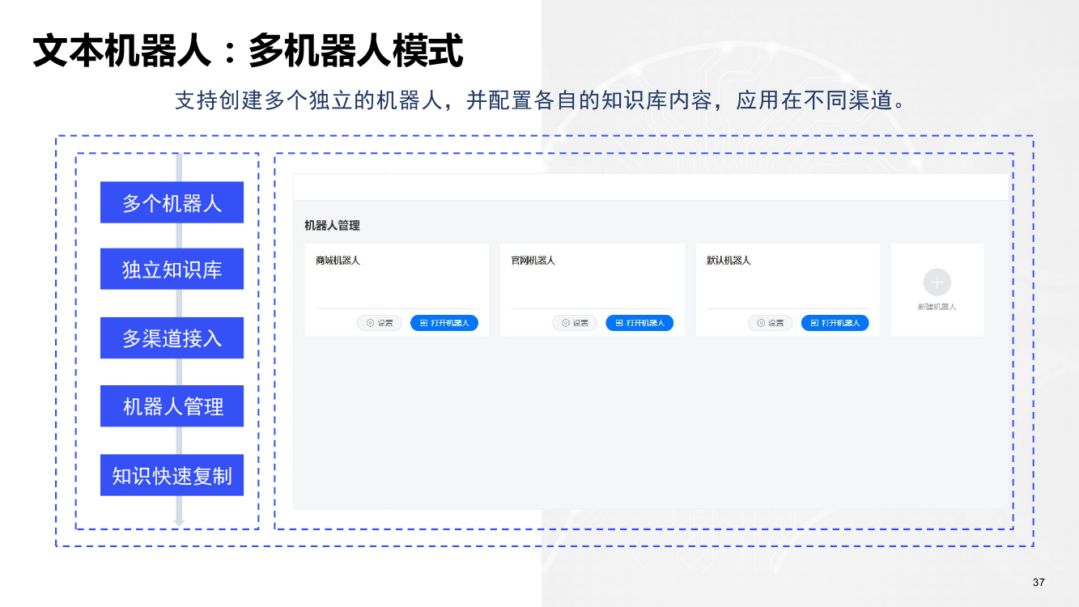This screenshot has height=607, width=1079.
Task: Select the 多个机器人 blue label
Action: [x=172, y=202]
